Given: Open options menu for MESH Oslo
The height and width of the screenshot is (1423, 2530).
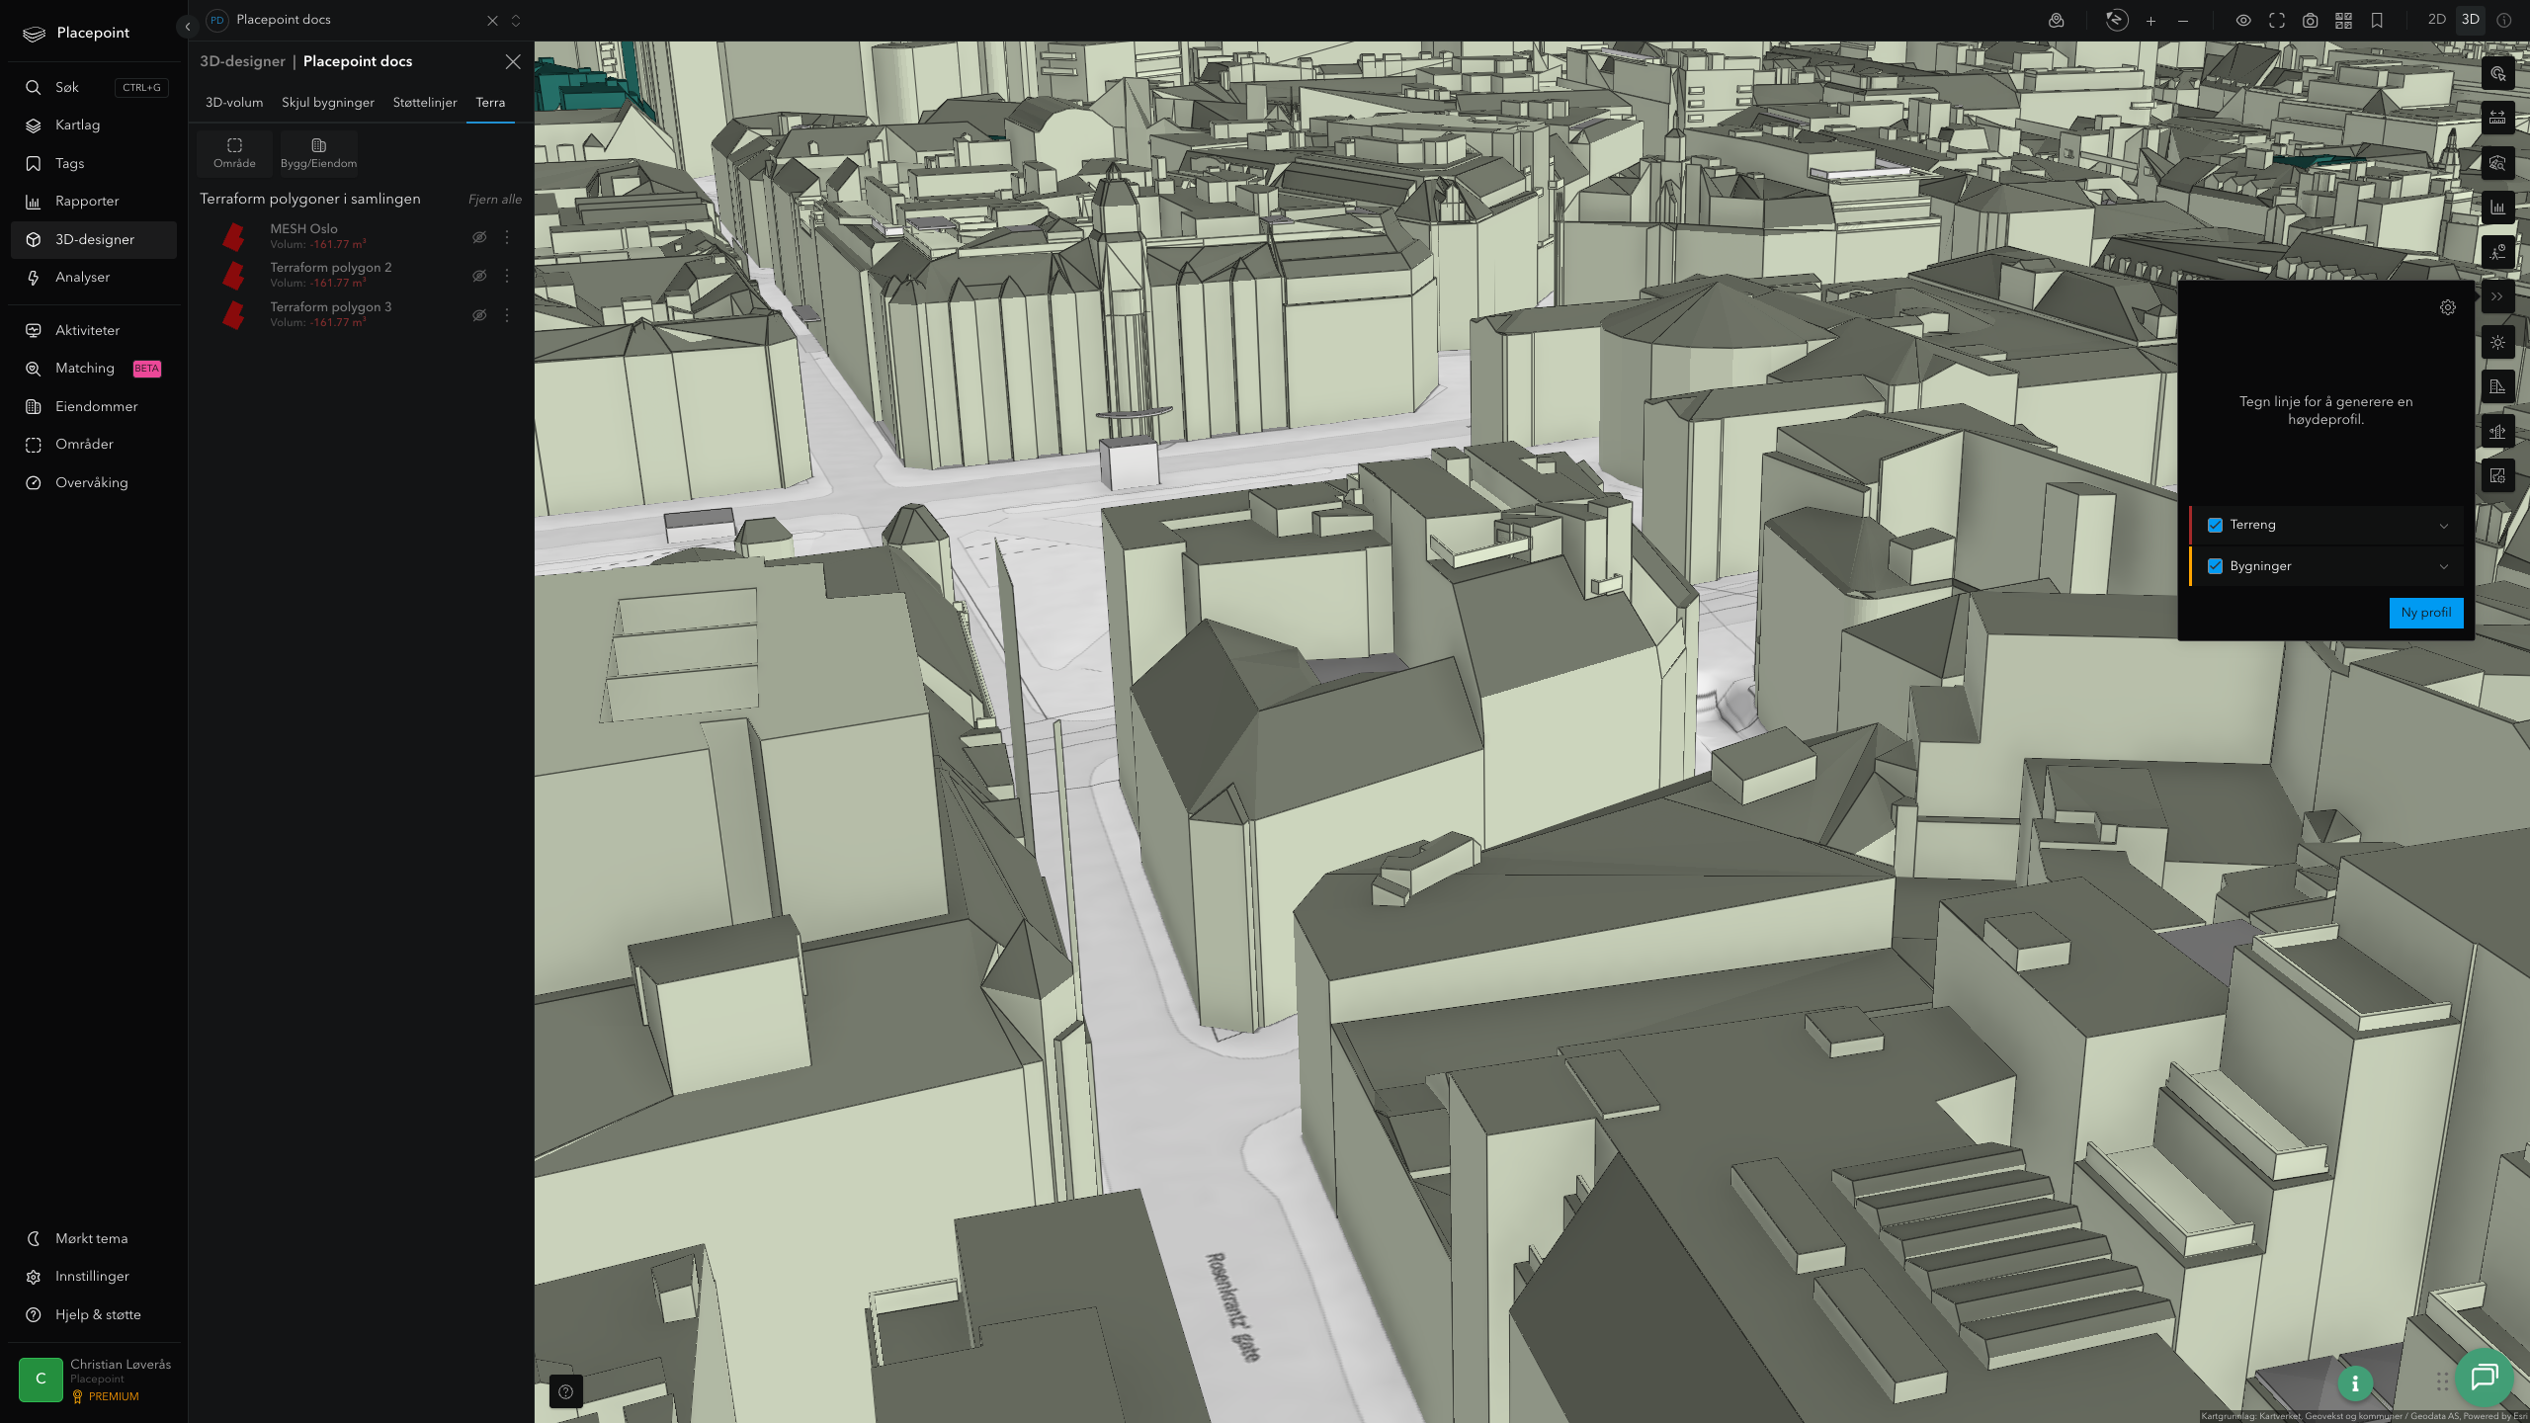Looking at the screenshot, I should [507, 237].
